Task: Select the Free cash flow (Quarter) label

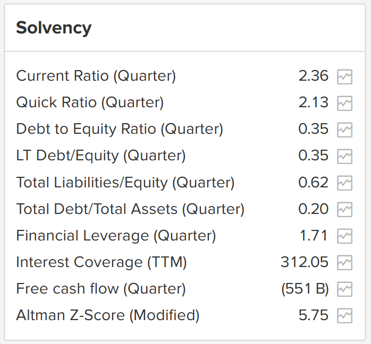Action: pyautogui.click(x=101, y=289)
